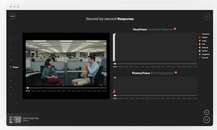This screenshot has height=130, width=217.
Task: Click the office video frame
Action: click(x=66, y=63)
